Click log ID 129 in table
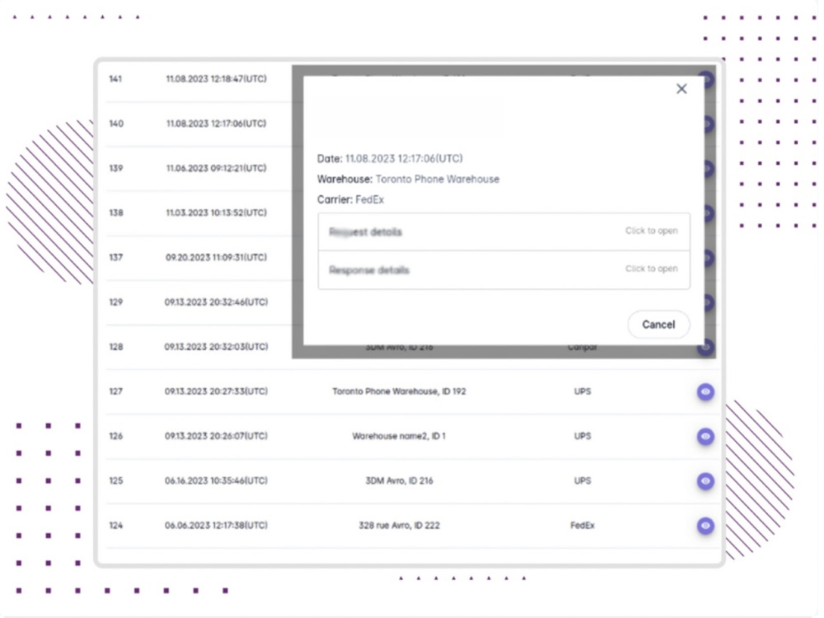The width and height of the screenshot is (824, 618). 116,302
